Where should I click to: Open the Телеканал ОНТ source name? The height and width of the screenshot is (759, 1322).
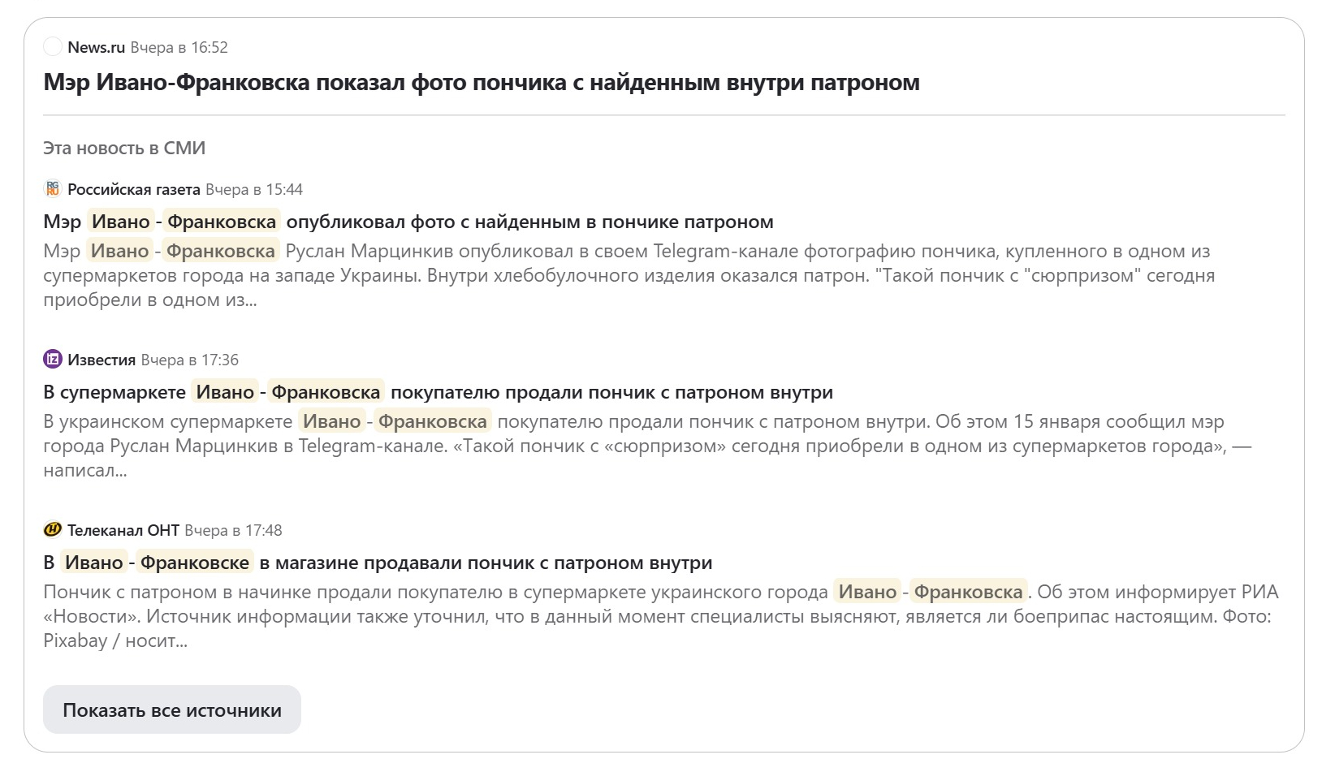tap(123, 530)
